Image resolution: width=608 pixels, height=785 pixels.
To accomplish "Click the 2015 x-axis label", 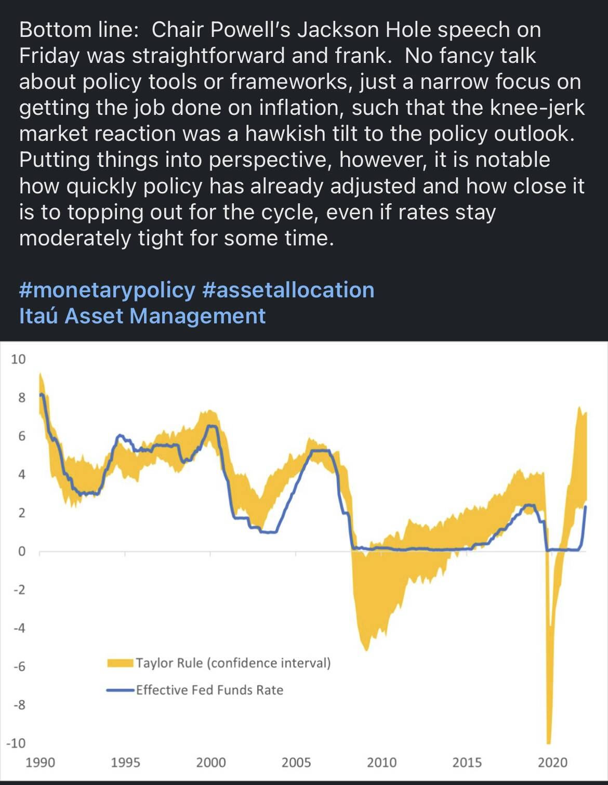I will 467,763.
